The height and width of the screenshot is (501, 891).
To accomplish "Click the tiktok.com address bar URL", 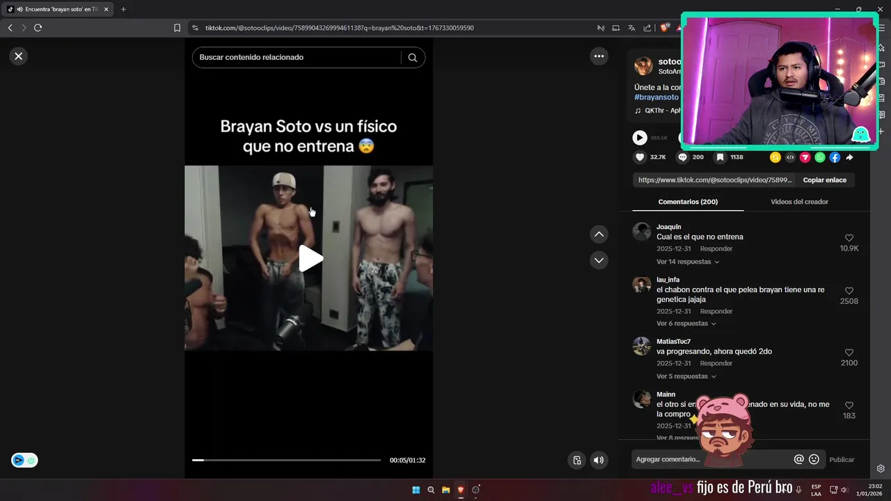I will (x=340, y=28).
